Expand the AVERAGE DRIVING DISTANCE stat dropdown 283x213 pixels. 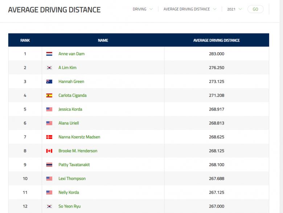190,9
